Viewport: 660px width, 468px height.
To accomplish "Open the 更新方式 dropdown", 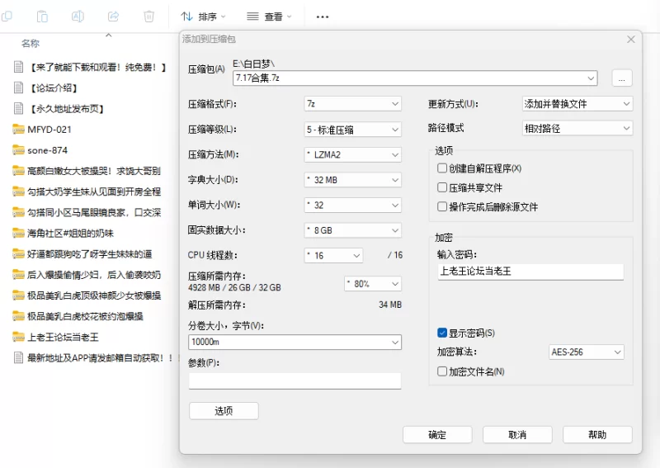I will 577,104.
